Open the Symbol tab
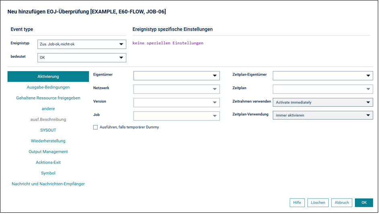This screenshot has height=214, width=379. (48, 173)
